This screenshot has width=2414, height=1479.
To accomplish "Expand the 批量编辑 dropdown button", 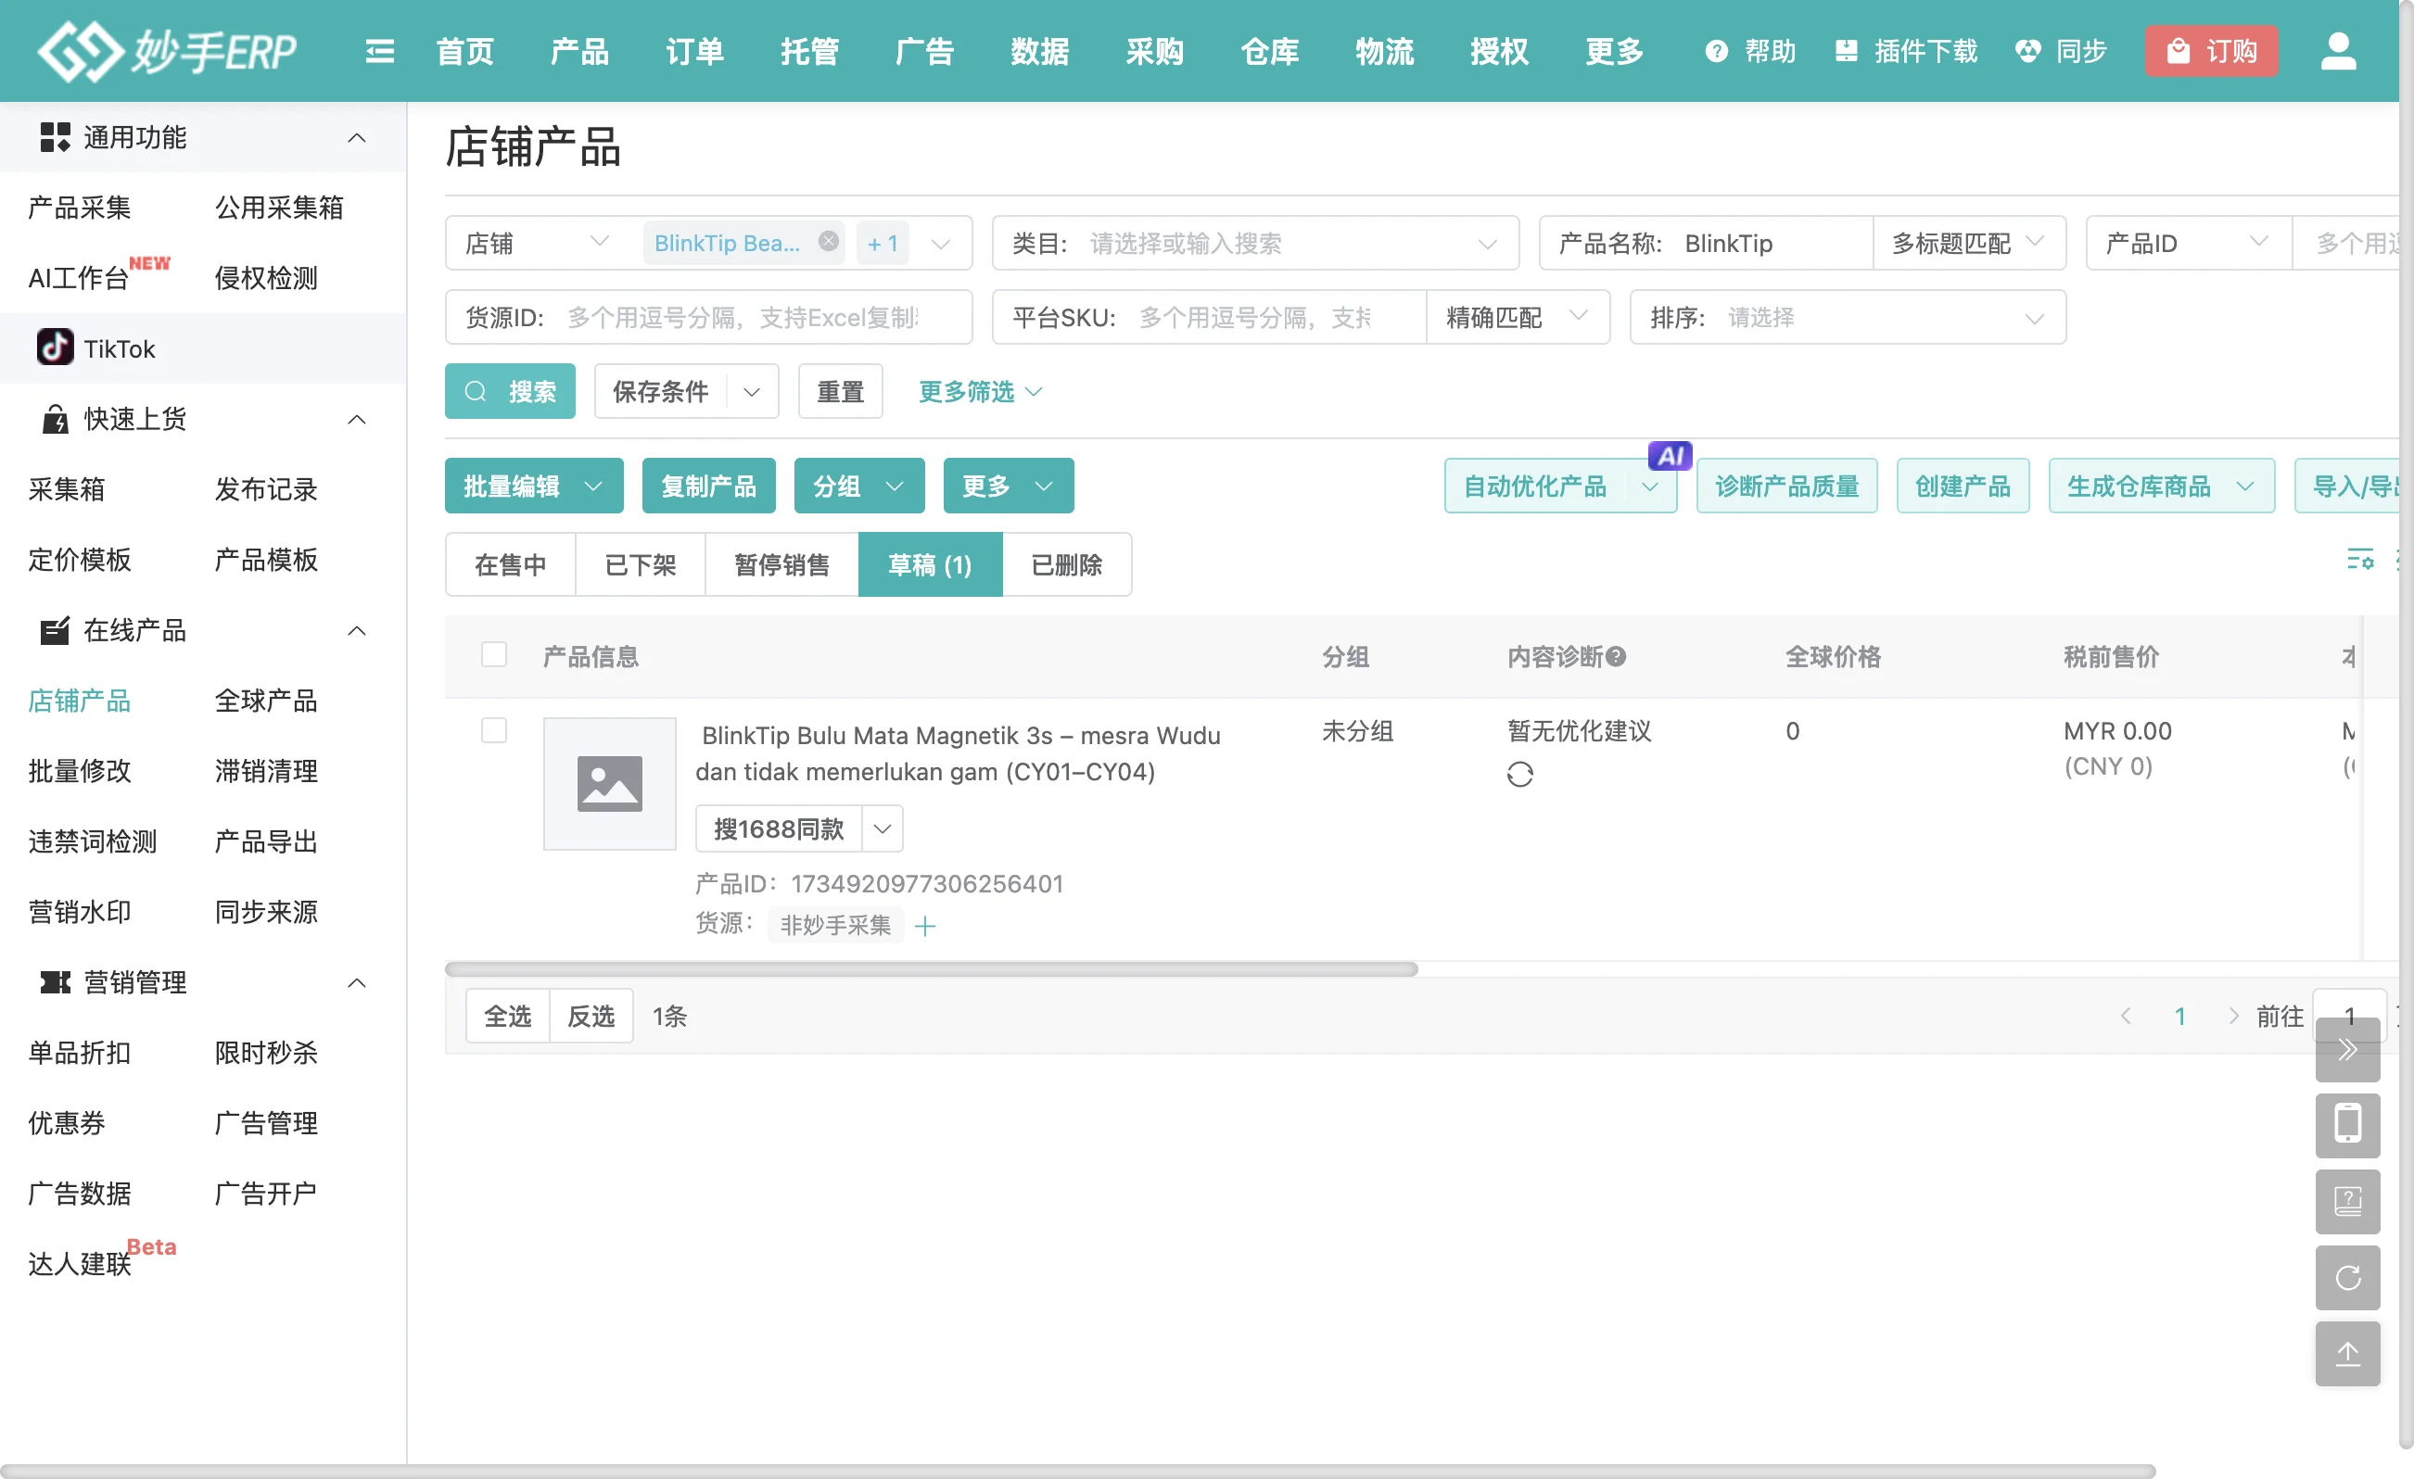I will tap(533, 486).
